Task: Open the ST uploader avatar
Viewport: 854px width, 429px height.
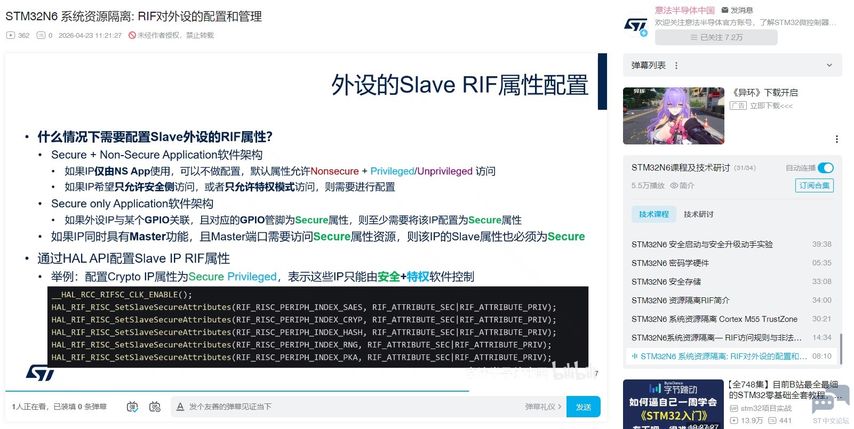Action: click(x=635, y=25)
